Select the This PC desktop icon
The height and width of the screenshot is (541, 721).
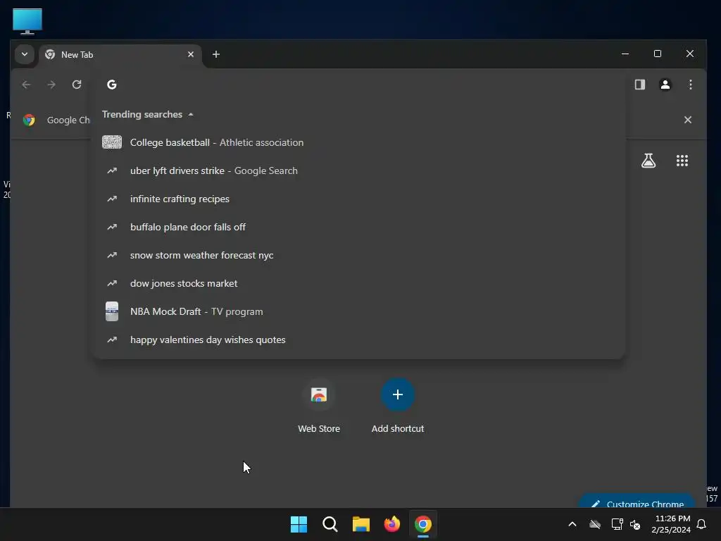(27, 21)
